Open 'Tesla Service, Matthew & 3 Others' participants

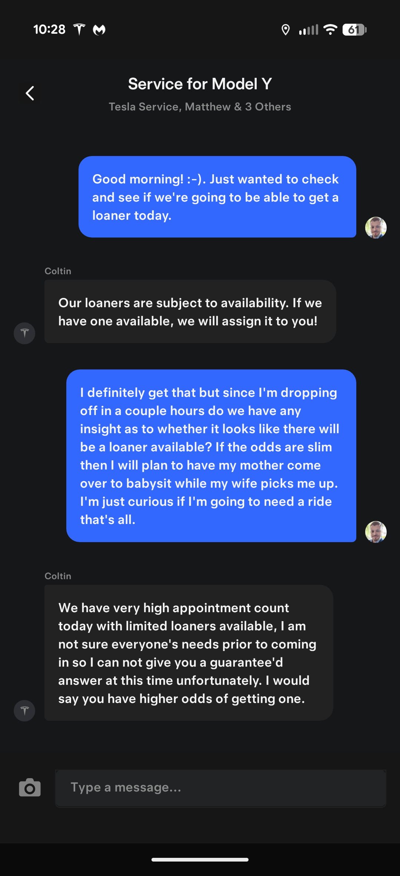click(x=200, y=107)
